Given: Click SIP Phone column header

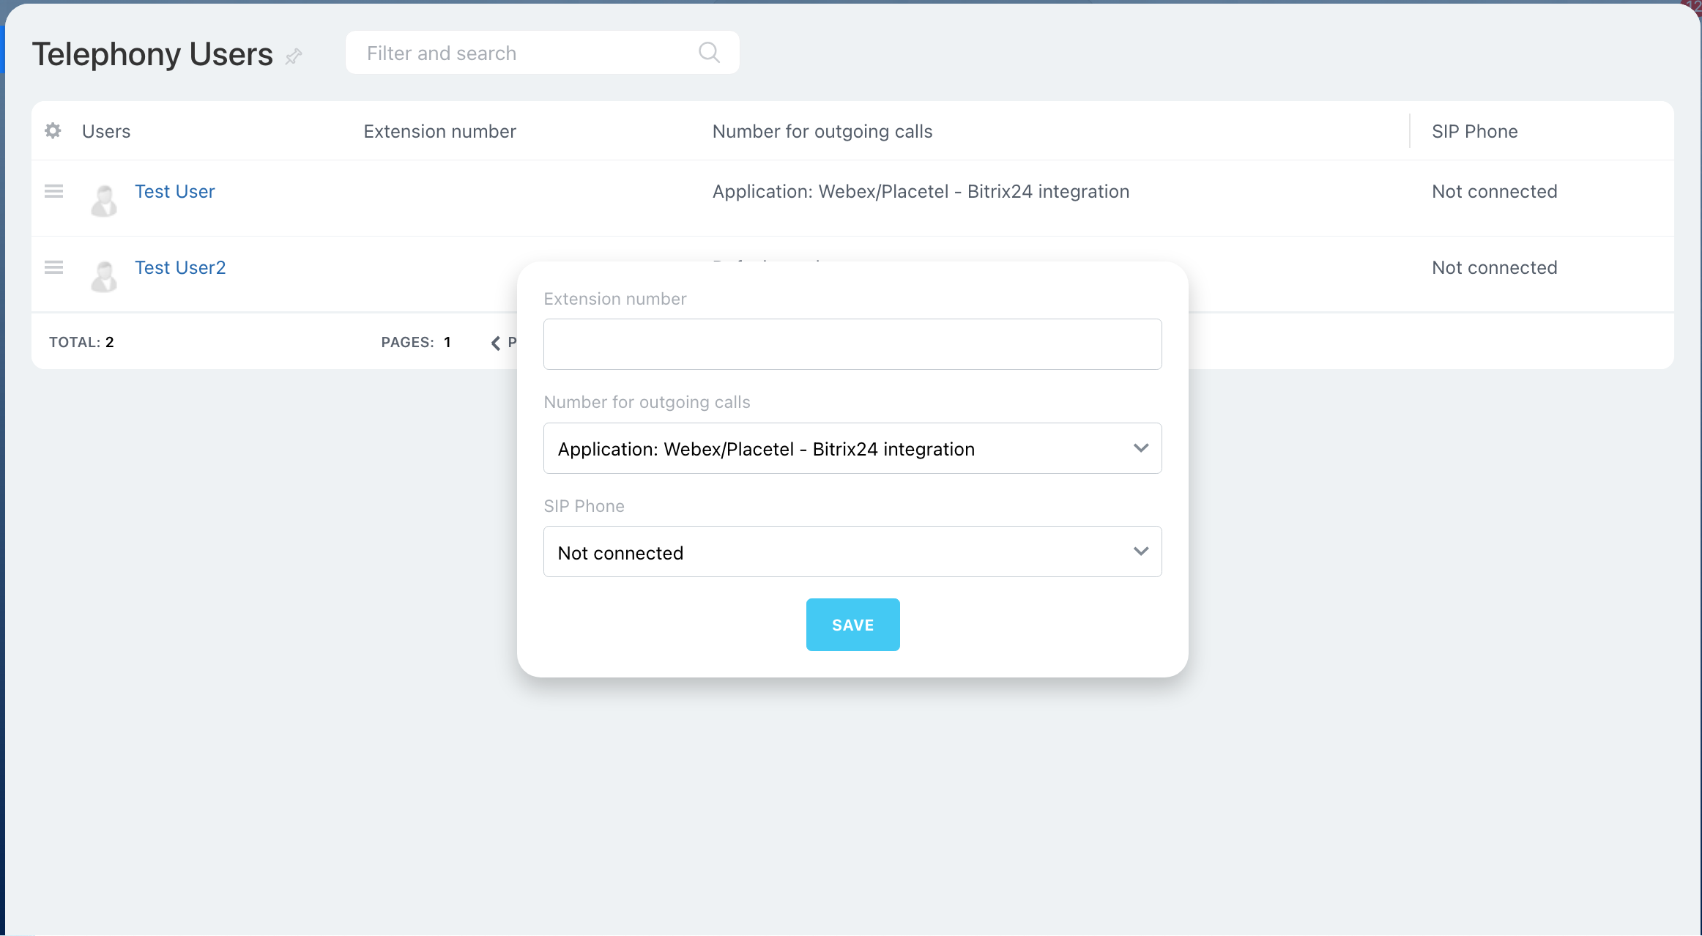Looking at the screenshot, I should pyautogui.click(x=1474, y=131).
